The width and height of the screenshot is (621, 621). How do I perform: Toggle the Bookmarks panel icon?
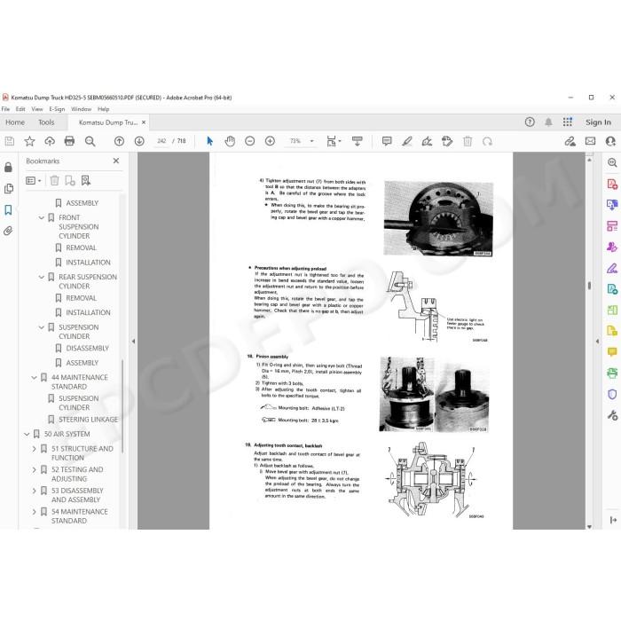[8, 209]
